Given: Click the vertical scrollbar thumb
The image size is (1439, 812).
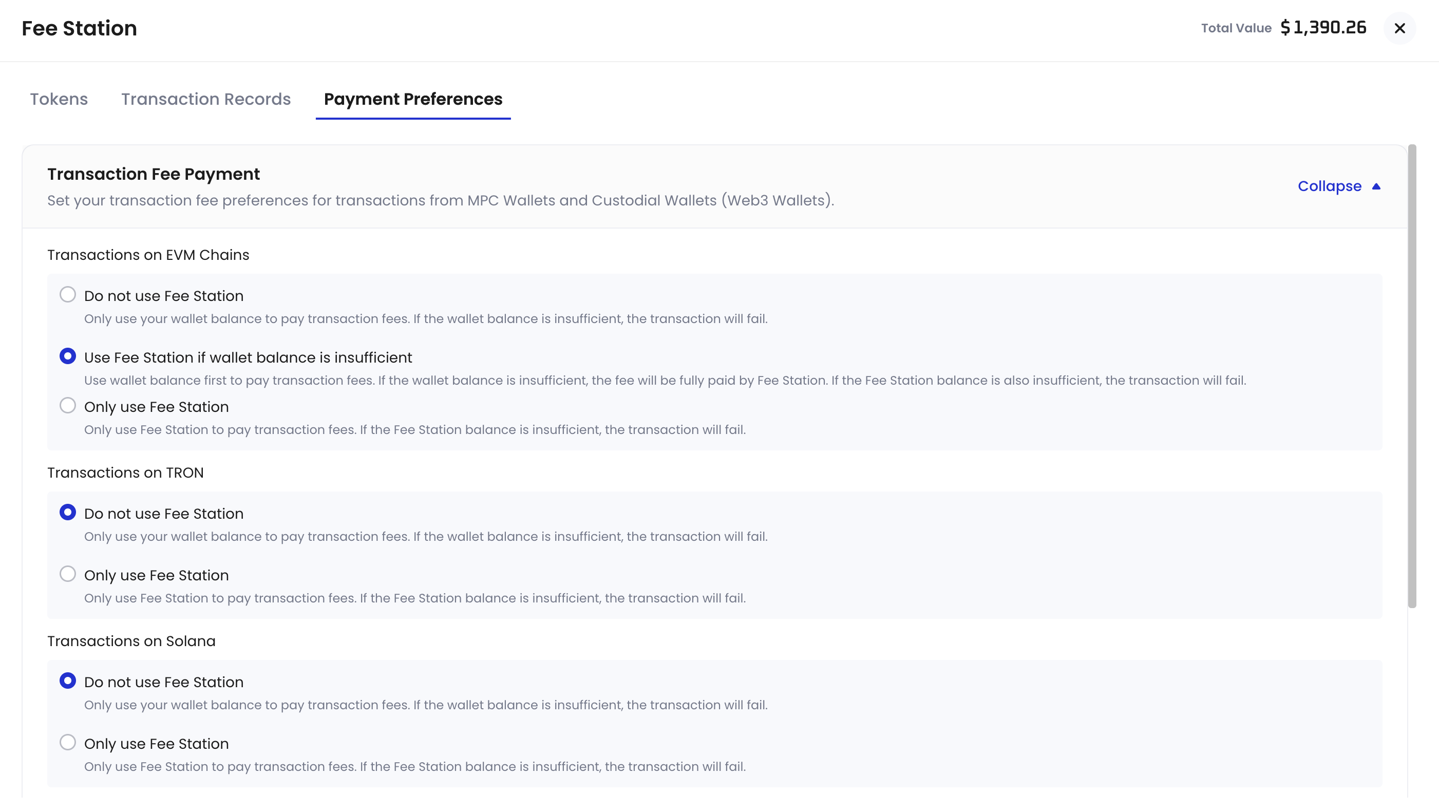Looking at the screenshot, I should [1412, 375].
